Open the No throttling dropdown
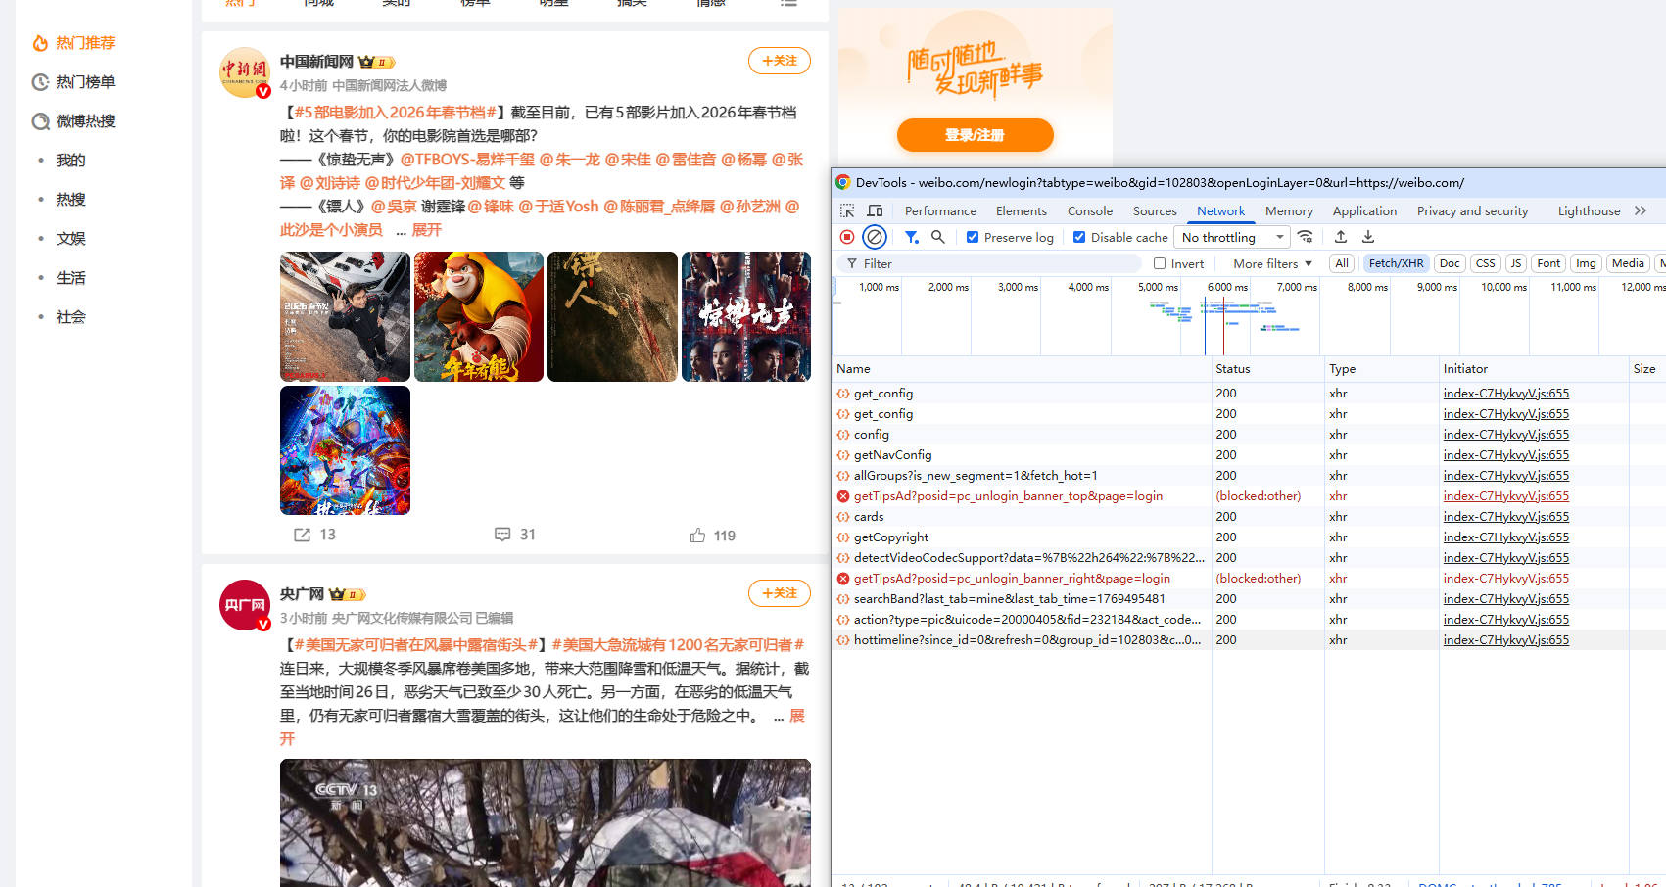This screenshot has width=1666, height=887. (1231, 237)
